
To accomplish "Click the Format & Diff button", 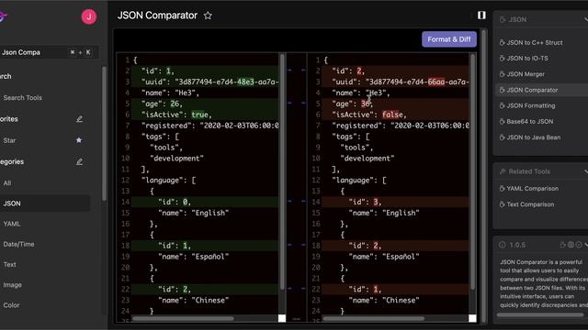I will pos(449,39).
